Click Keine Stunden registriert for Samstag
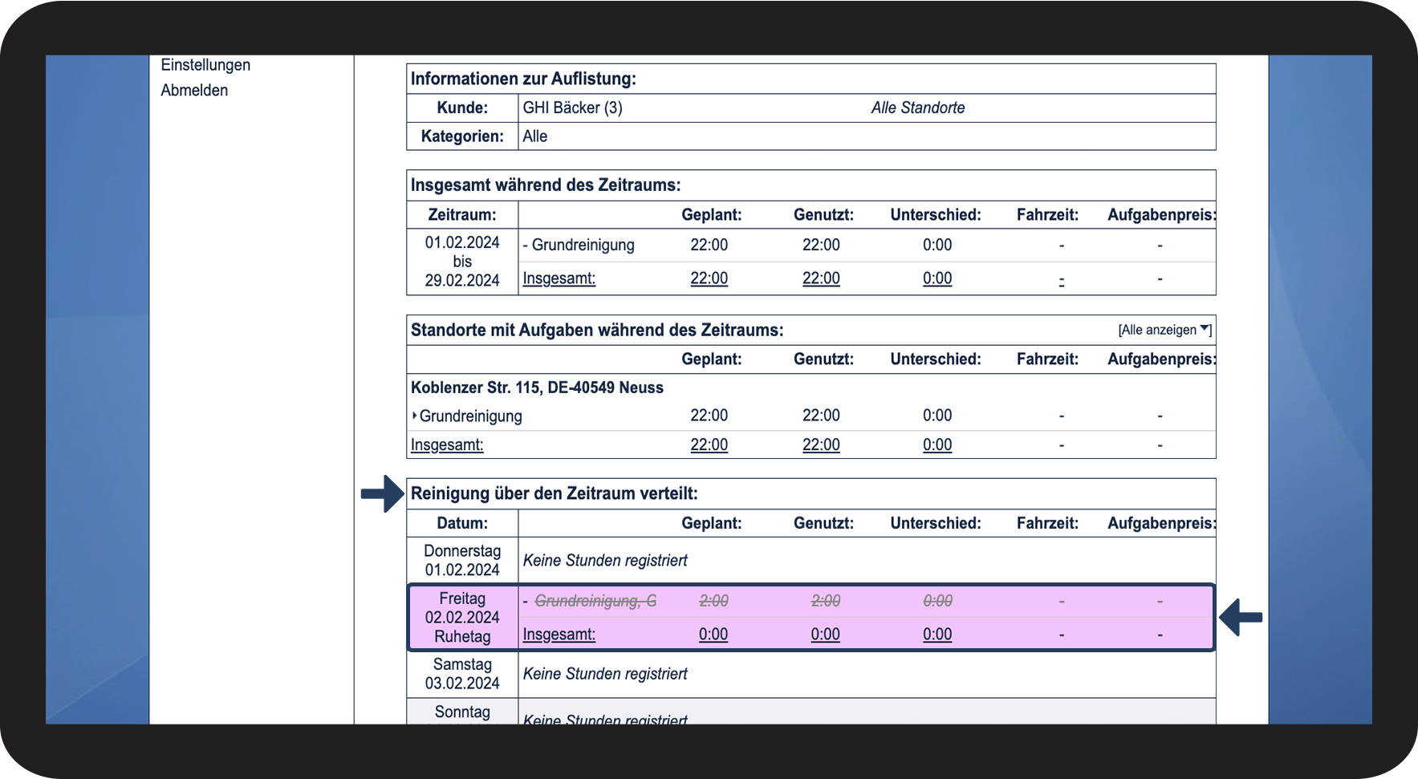The height and width of the screenshot is (779, 1418). pyautogui.click(x=605, y=674)
